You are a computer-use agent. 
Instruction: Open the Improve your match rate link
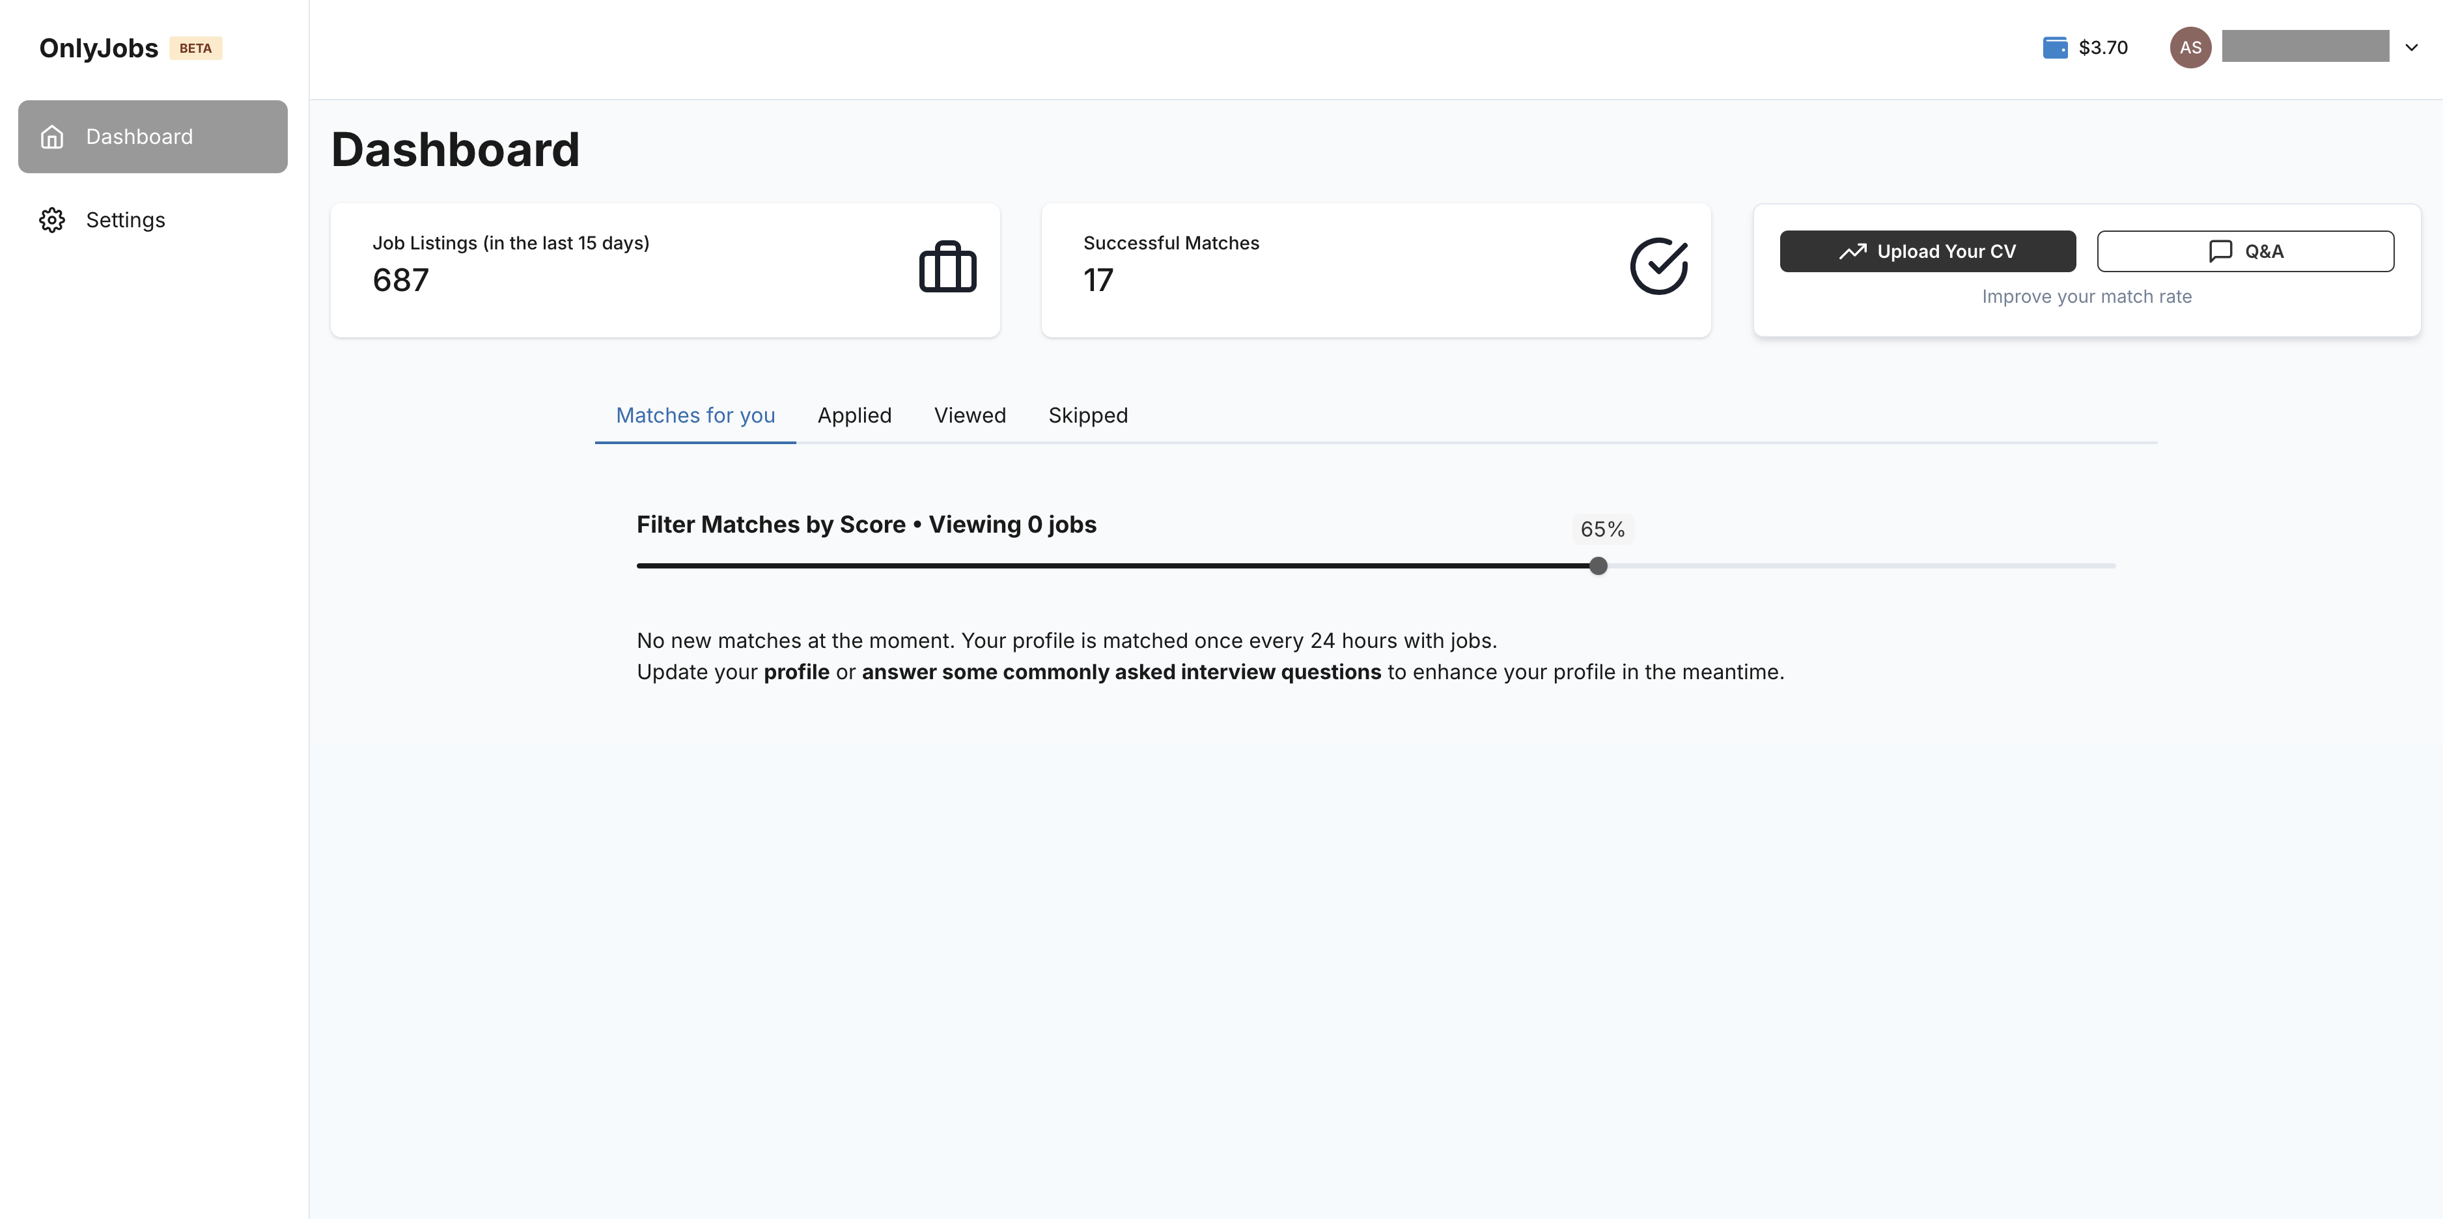pos(2086,296)
